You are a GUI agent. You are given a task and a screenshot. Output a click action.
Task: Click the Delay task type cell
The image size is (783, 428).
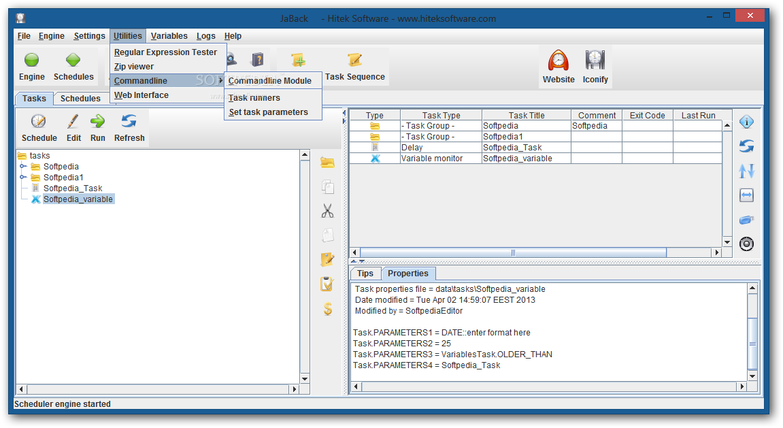pos(441,148)
